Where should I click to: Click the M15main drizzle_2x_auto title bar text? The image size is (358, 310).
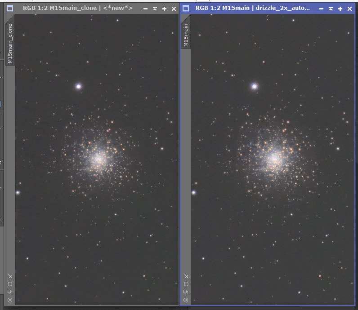click(x=253, y=8)
